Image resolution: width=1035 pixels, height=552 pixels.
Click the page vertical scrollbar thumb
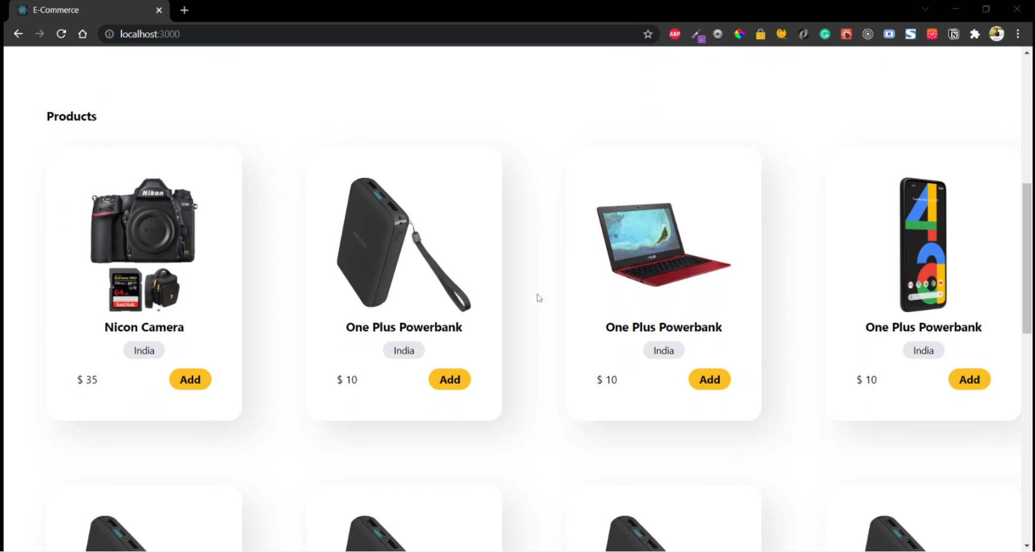coord(1027,259)
